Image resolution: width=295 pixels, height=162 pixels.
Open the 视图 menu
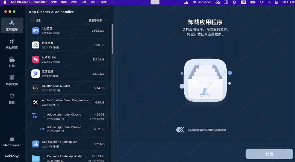click(74, 2)
